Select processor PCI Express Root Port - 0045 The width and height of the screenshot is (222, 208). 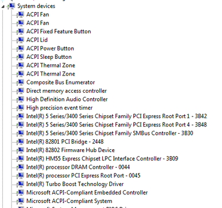click(x=83, y=176)
